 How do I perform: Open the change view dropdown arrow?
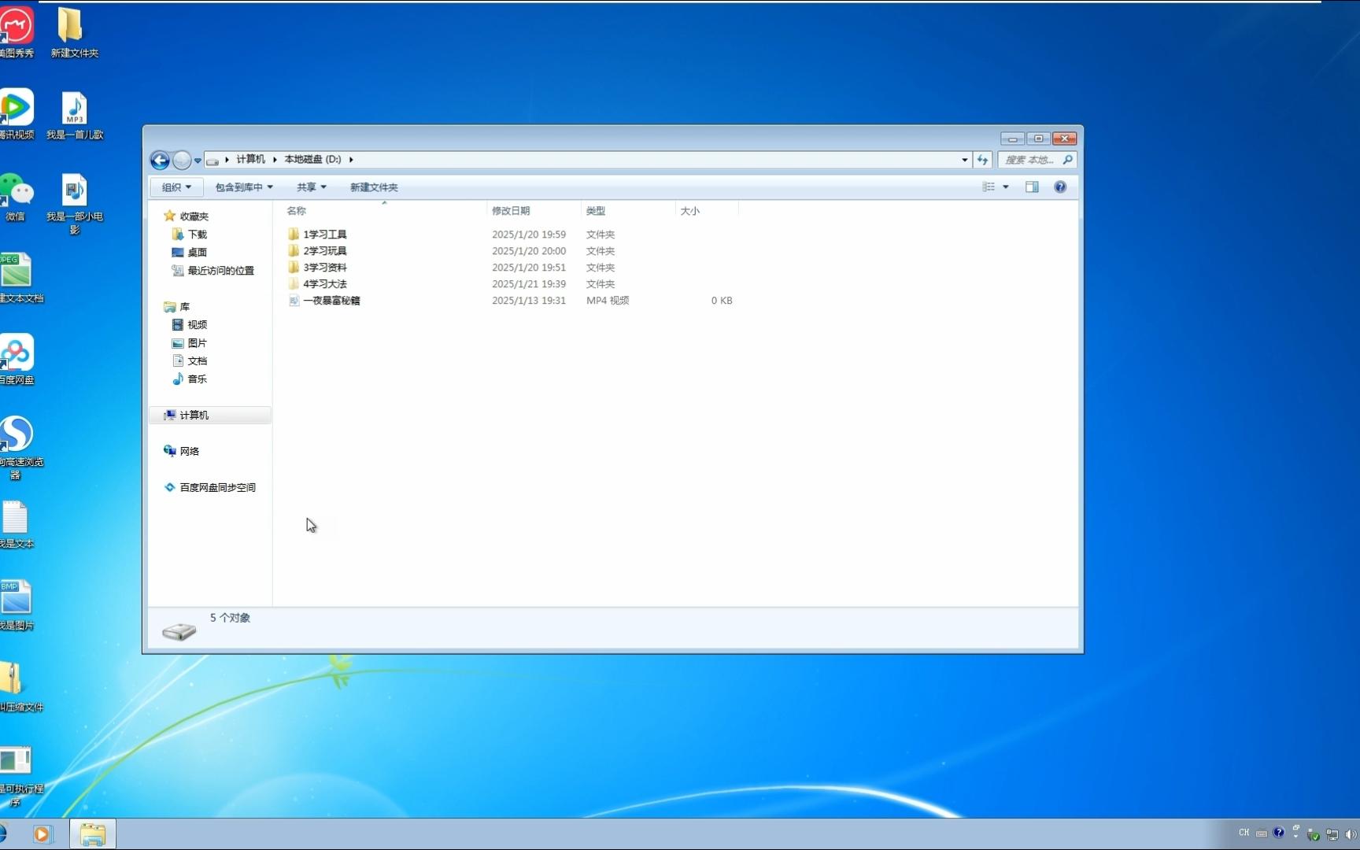pyautogui.click(x=1004, y=187)
